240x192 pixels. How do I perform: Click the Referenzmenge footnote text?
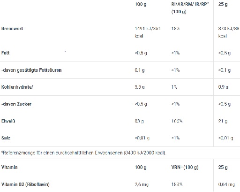(84, 153)
